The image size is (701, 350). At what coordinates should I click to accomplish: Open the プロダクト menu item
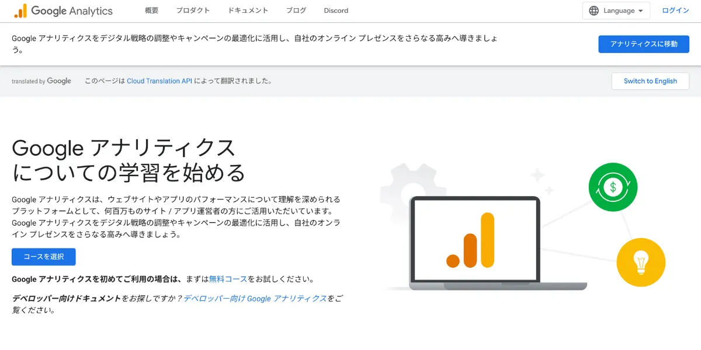[x=193, y=10]
